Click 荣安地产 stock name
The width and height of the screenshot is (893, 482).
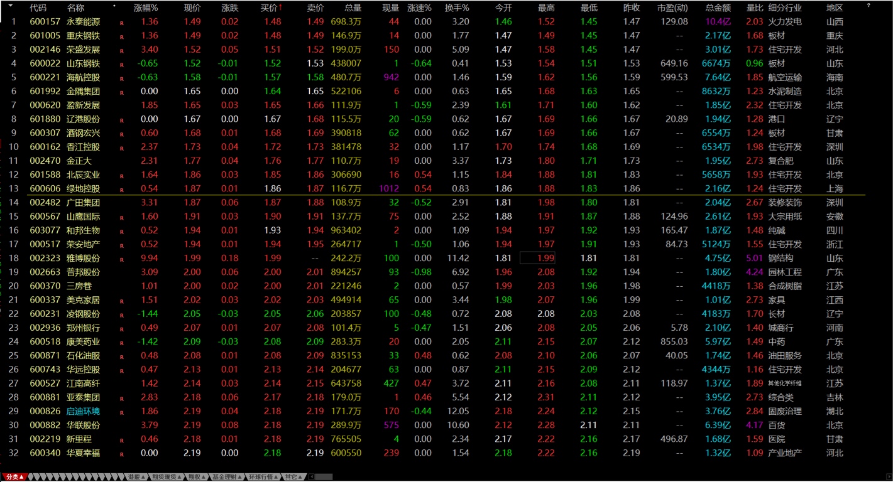[x=83, y=244]
